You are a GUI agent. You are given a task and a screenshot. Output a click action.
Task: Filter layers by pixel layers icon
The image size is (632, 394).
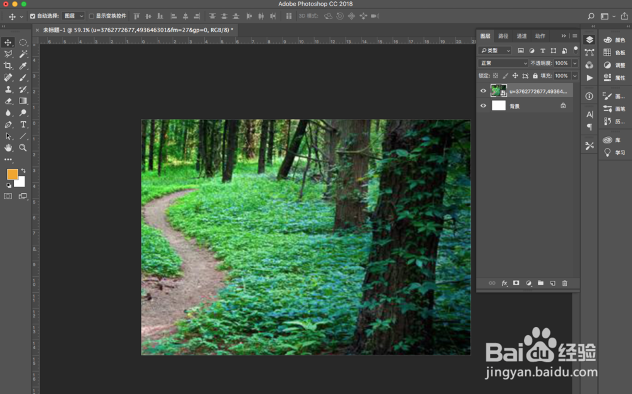point(521,51)
